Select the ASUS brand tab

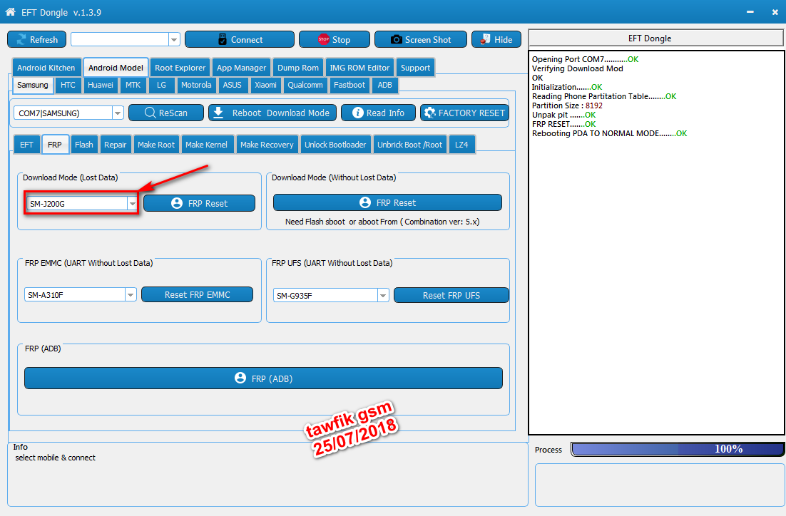point(232,85)
